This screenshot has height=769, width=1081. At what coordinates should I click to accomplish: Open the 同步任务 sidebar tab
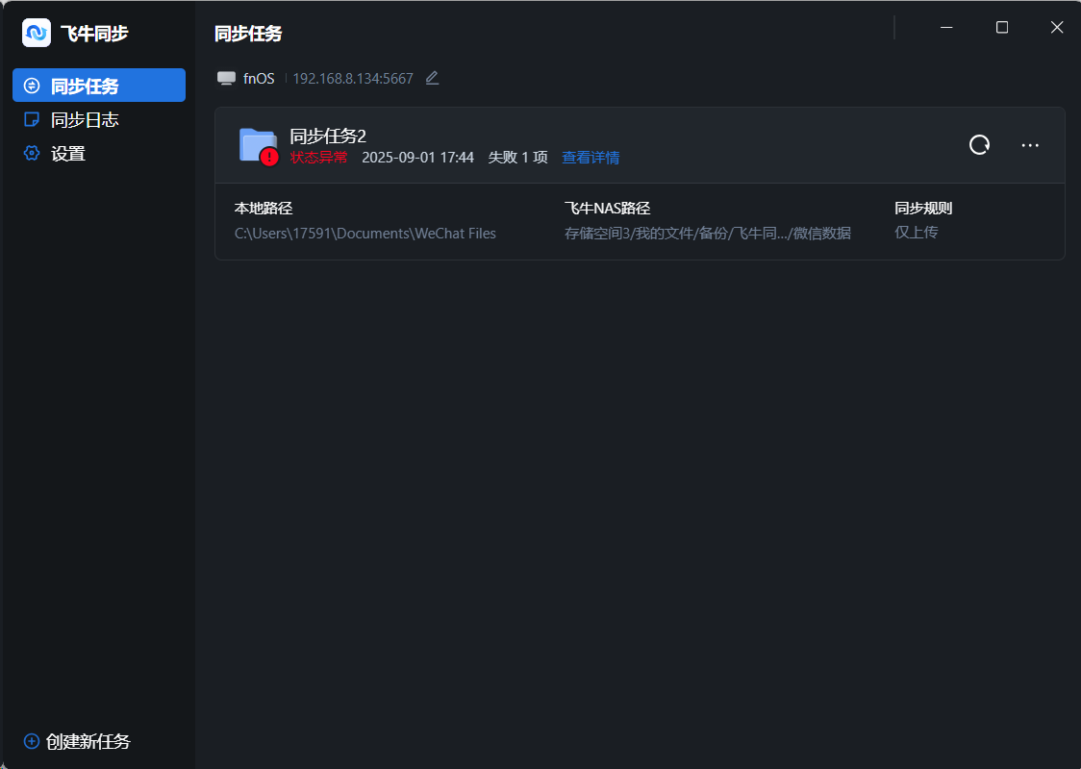click(99, 86)
